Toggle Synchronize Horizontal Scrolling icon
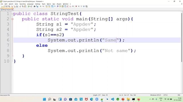The width and height of the screenshot is (183, 102). (49, 6)
